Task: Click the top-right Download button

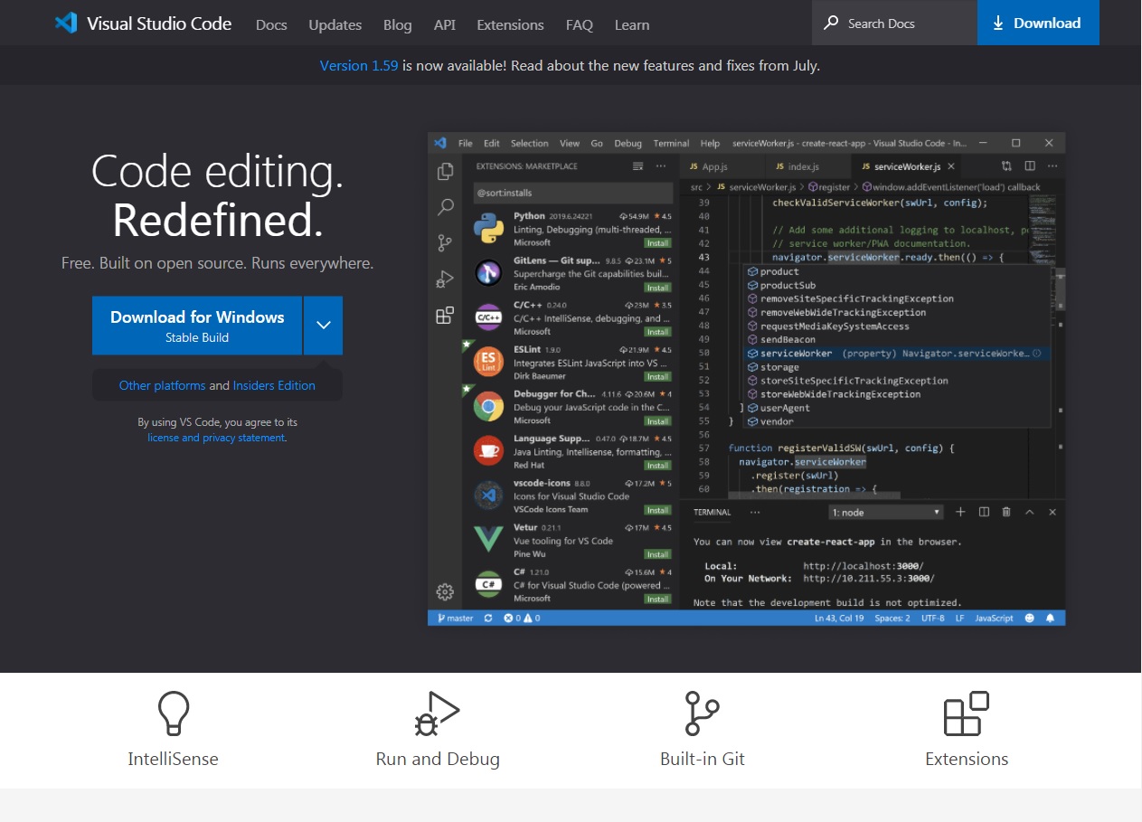Action: tap(1038, 23)
